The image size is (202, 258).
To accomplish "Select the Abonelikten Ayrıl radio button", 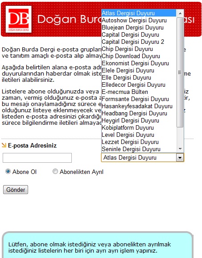I will pyautogui.click(x=55, y=171).
